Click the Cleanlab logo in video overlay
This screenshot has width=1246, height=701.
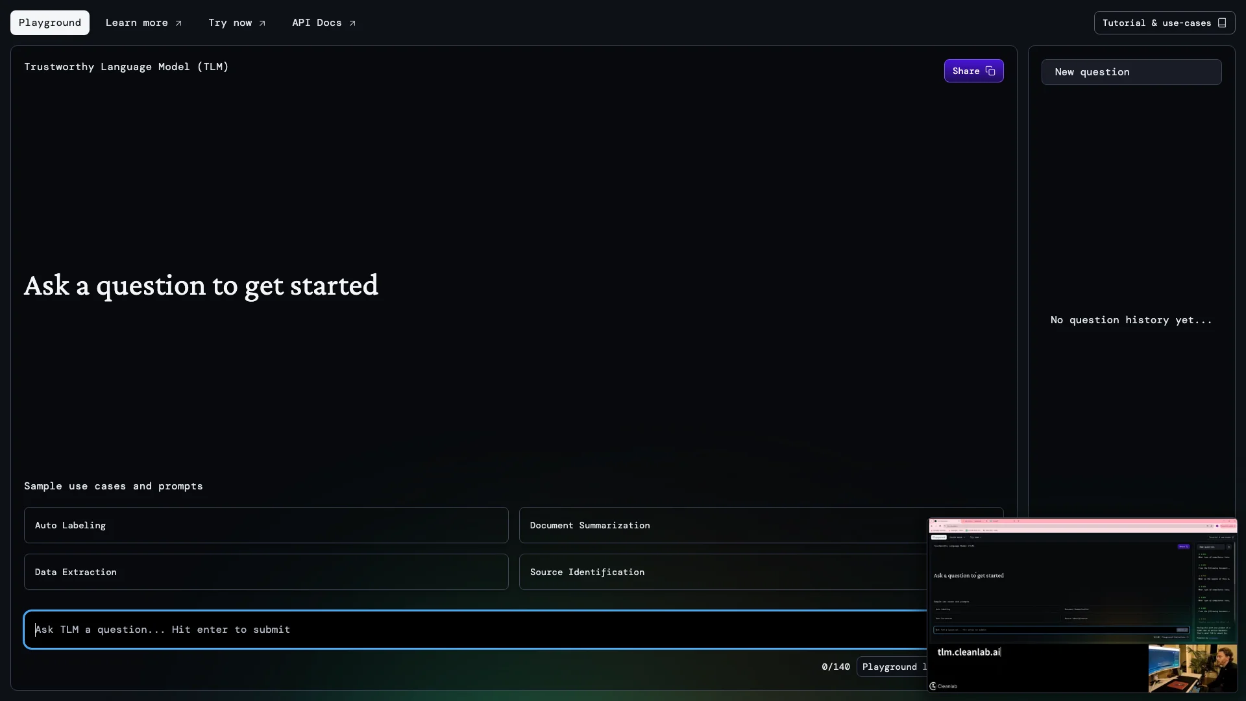(944, 686)
